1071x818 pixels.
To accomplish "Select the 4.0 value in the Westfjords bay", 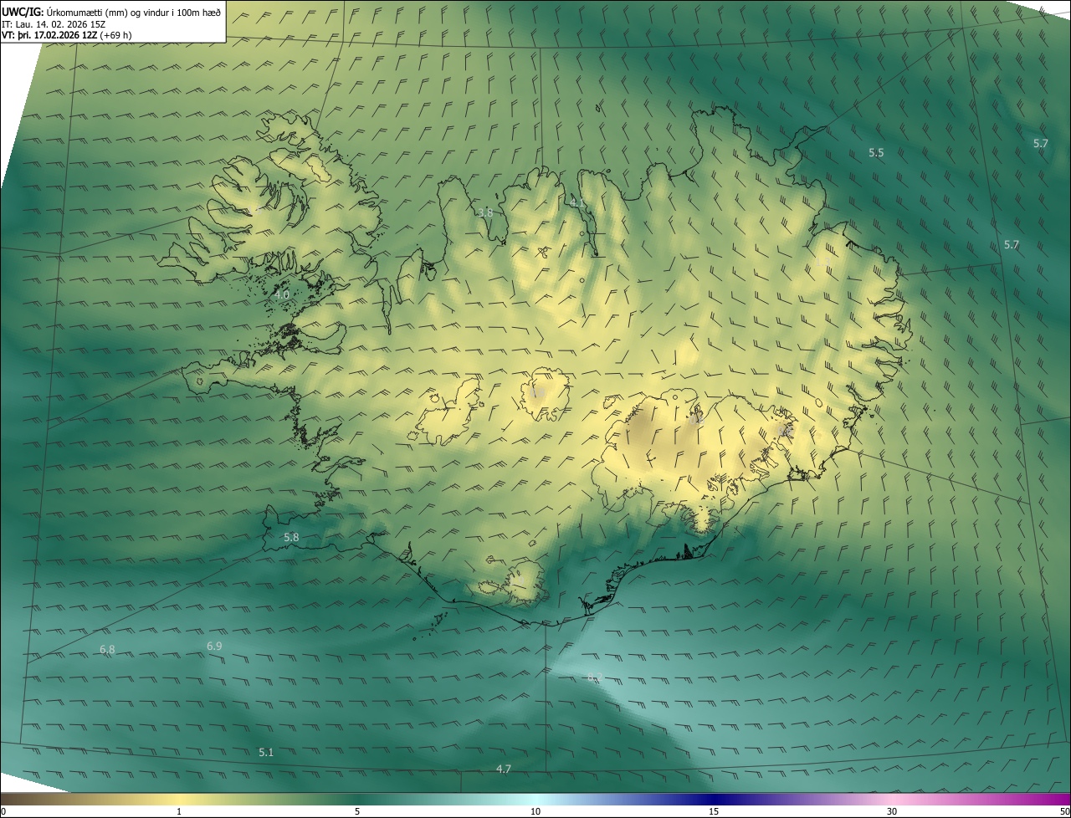I will click(282, 295).
